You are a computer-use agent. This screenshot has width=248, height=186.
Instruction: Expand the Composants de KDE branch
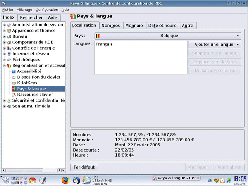(4, 42)
